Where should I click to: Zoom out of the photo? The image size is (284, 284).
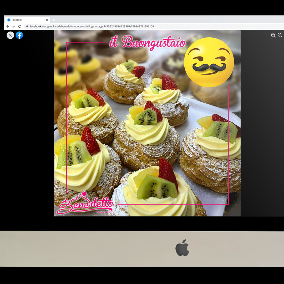tap(280, 35)
